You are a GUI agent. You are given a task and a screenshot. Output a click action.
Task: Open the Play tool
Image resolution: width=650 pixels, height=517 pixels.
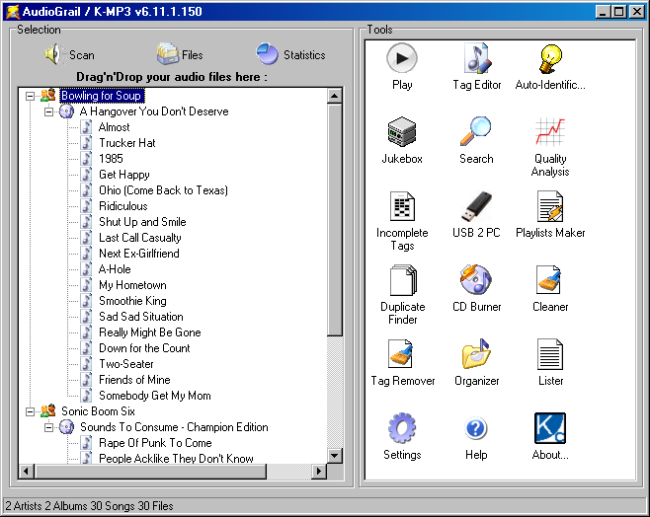(x=402, y=66)
